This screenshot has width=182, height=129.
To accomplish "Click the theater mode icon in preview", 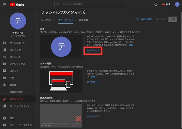I will [x=76, y=125].
